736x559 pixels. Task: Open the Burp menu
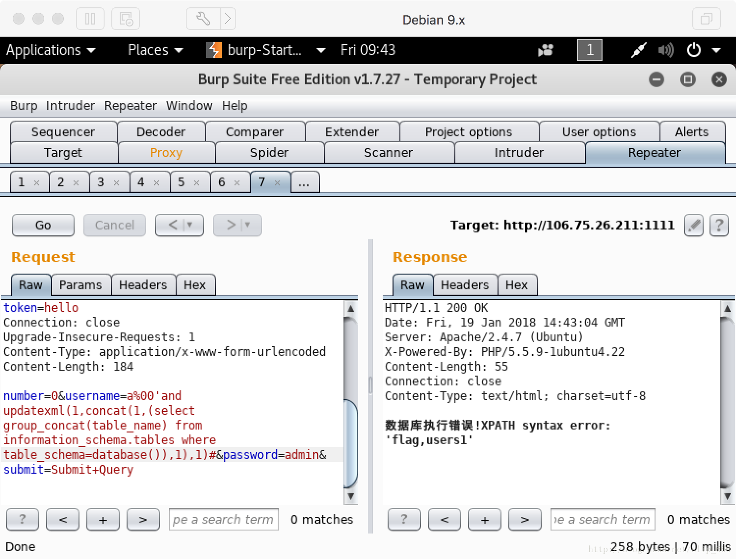pos(24,105)
